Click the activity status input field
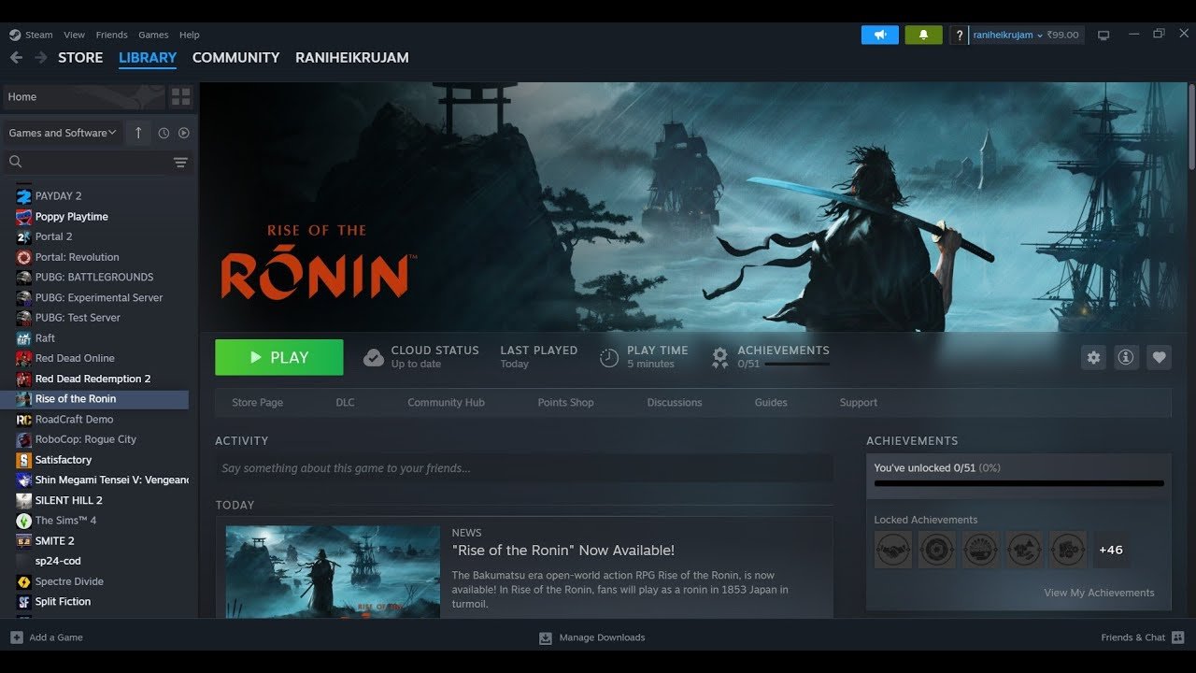The image size is (1196, 673). pos(523,468)
